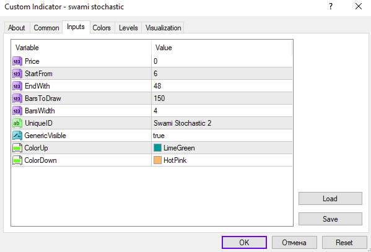
Task: Click the integer icon beside StartFrom
Action: 17,74
